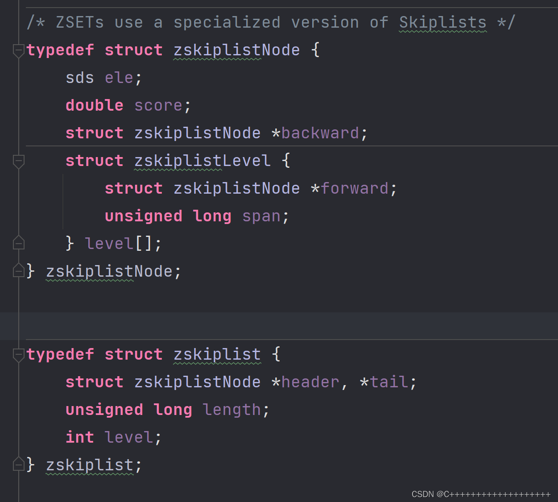Click the forward pointer field
The width and height of the screenshot is (558, 502).
pyautogui.click(x=355, y=188)
